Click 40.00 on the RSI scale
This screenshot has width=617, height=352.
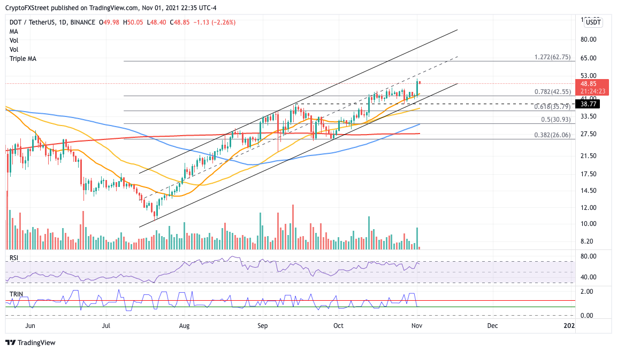click(x=588, y=277)
